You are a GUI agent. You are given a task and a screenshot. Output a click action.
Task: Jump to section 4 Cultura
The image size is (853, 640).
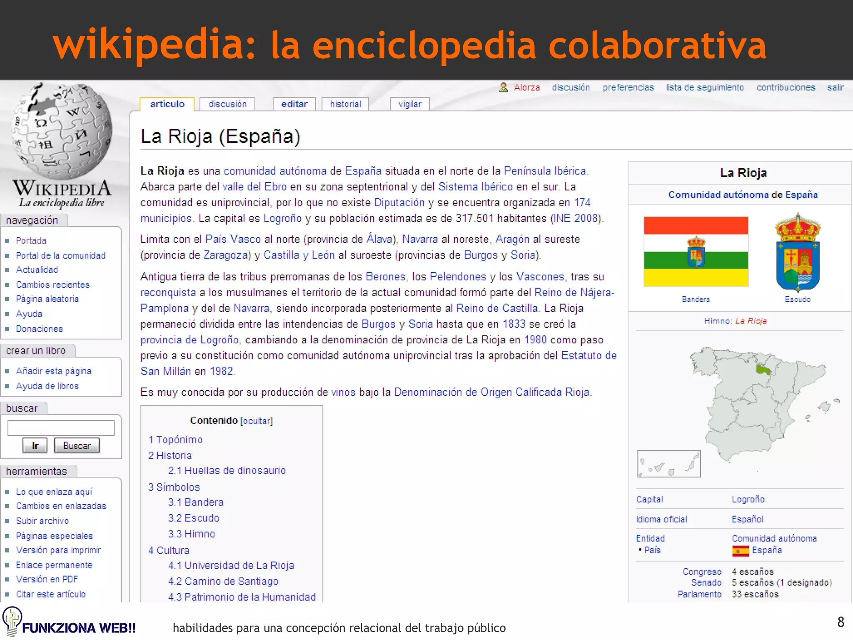coord(169,550)
